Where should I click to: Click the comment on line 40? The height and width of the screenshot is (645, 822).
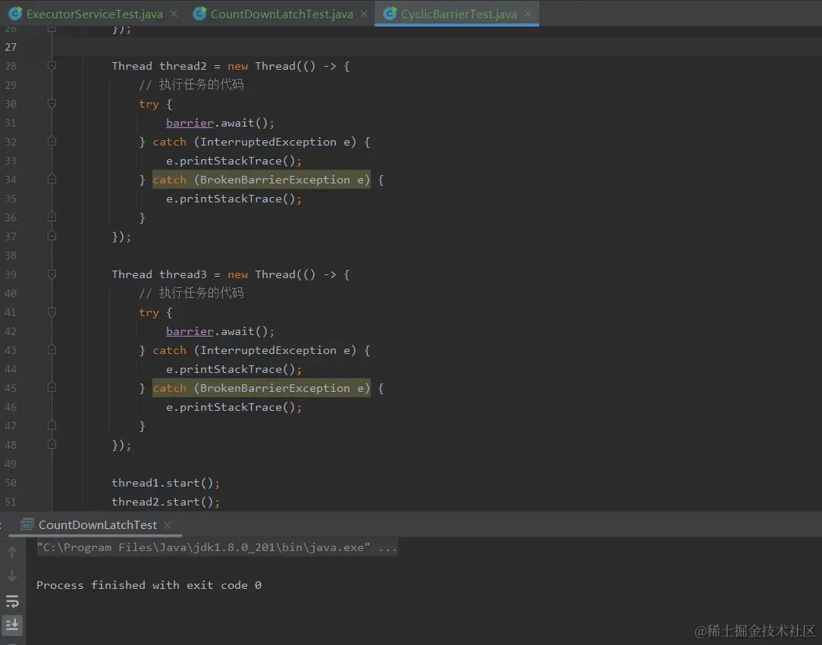coord(191,293)
